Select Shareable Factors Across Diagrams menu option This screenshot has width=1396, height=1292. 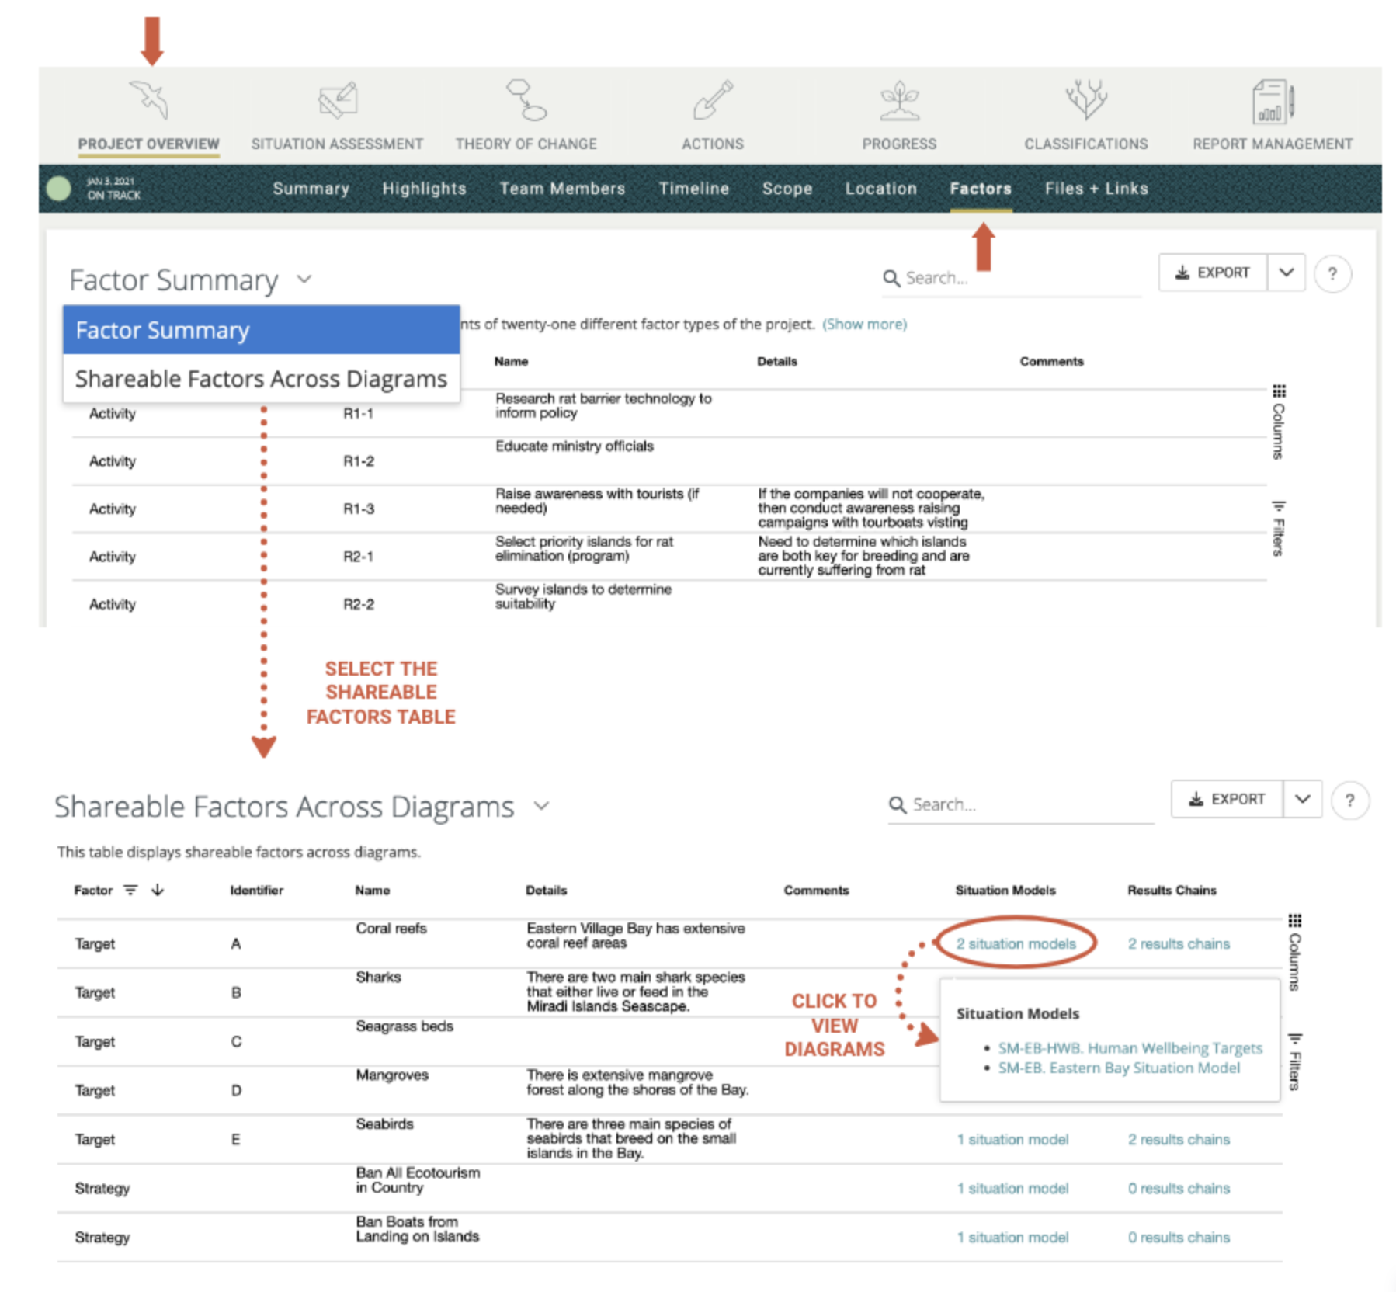tap(261, 379)
